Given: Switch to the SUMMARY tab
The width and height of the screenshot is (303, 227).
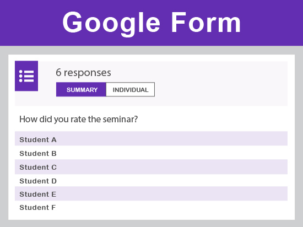Looking at the screenshot, I should [81, 89].
